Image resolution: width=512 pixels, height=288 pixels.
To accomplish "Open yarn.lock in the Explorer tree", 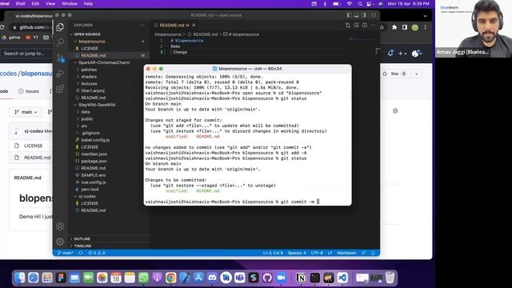I will [x=90, y=189].
